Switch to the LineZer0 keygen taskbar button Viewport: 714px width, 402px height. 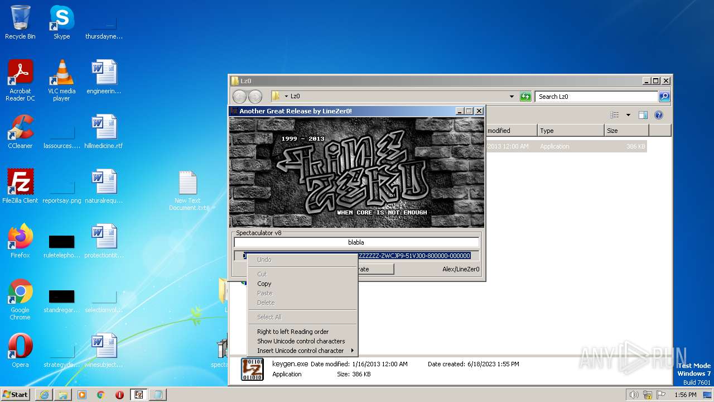point(139,395)
